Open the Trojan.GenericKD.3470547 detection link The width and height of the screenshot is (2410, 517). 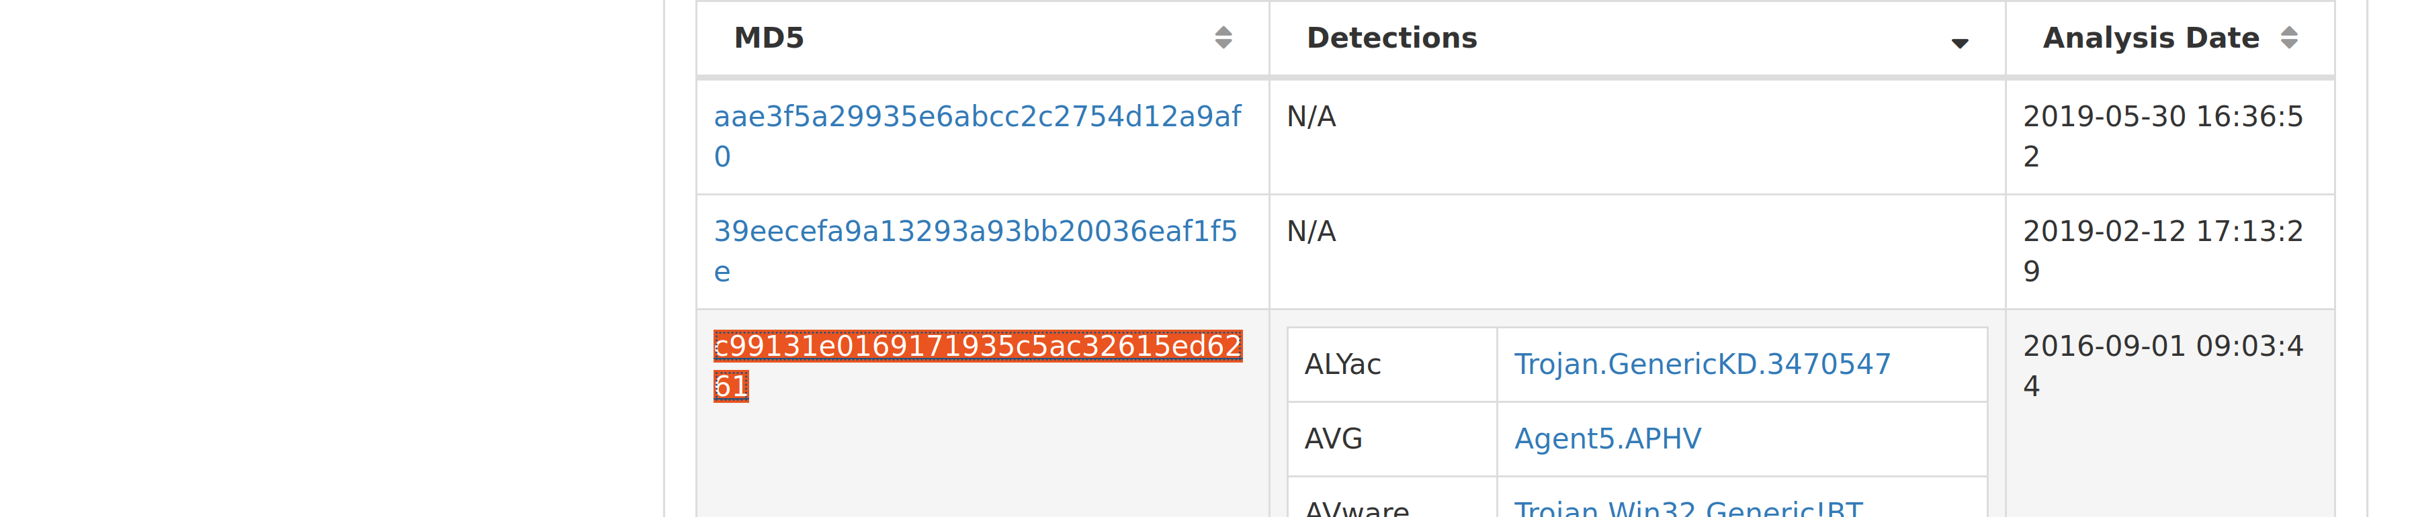coord(1702,364)
